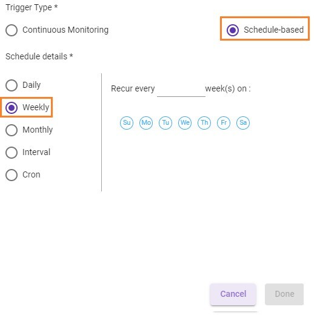Choose the Wednesday day chip
317x315 pixels.
(185, 122)
